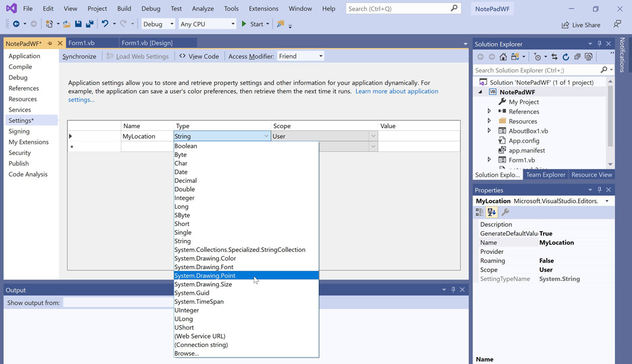
Task: Click the Solution Explorer Home icon
Action: 503,57
